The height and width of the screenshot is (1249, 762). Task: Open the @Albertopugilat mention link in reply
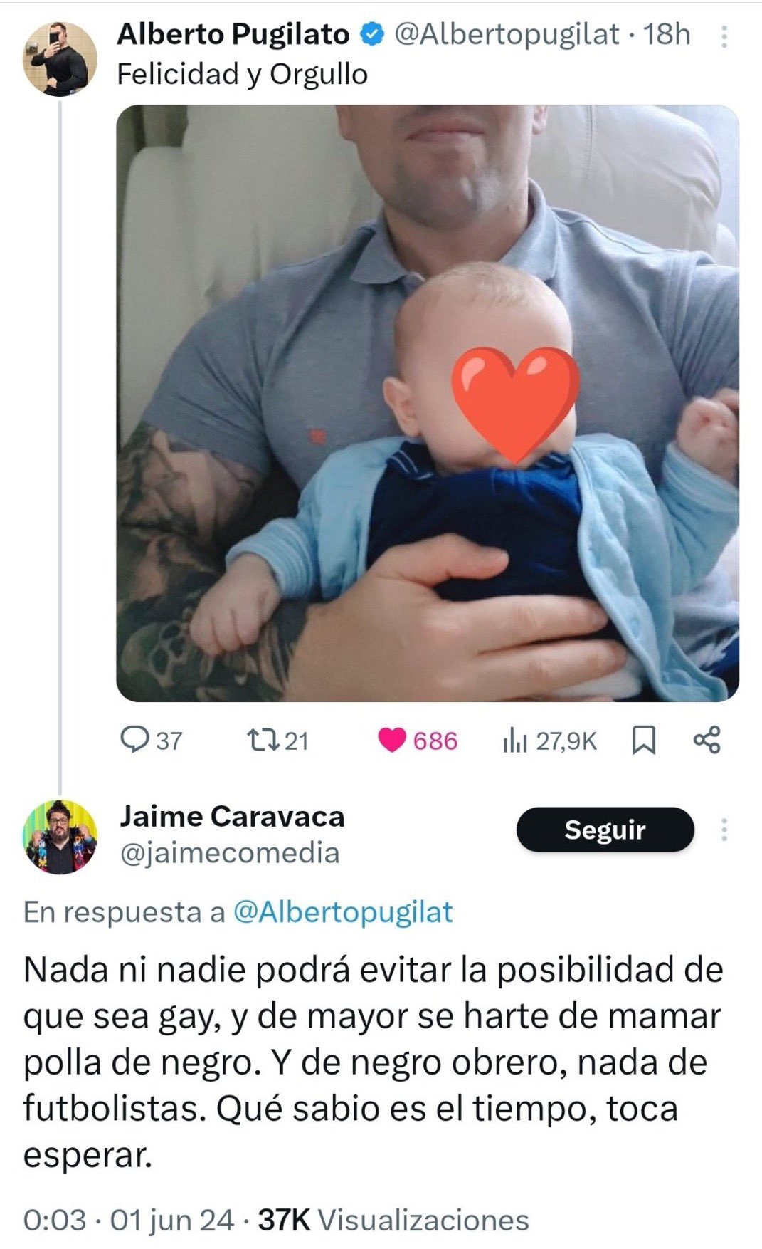coord(343,912)
